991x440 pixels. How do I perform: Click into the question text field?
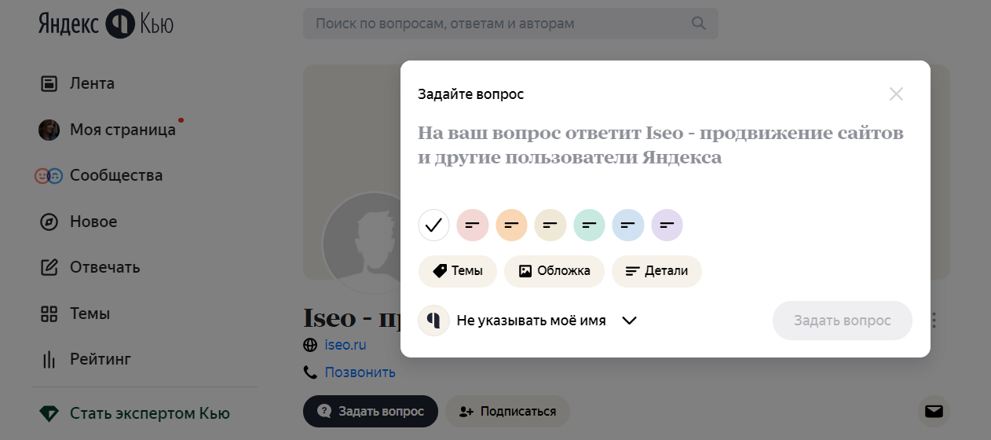664,145
